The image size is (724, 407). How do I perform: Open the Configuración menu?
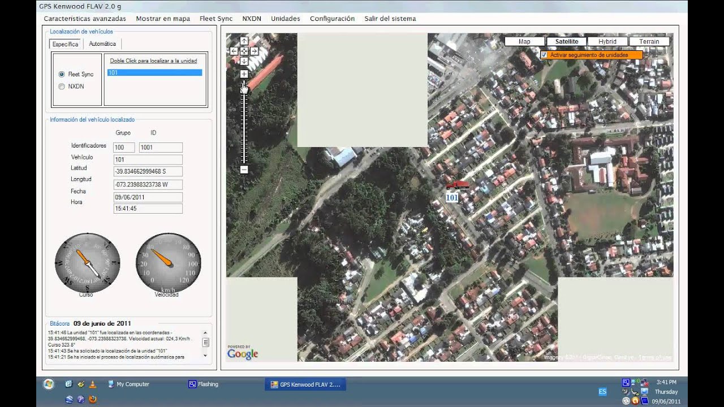[332, 19]
